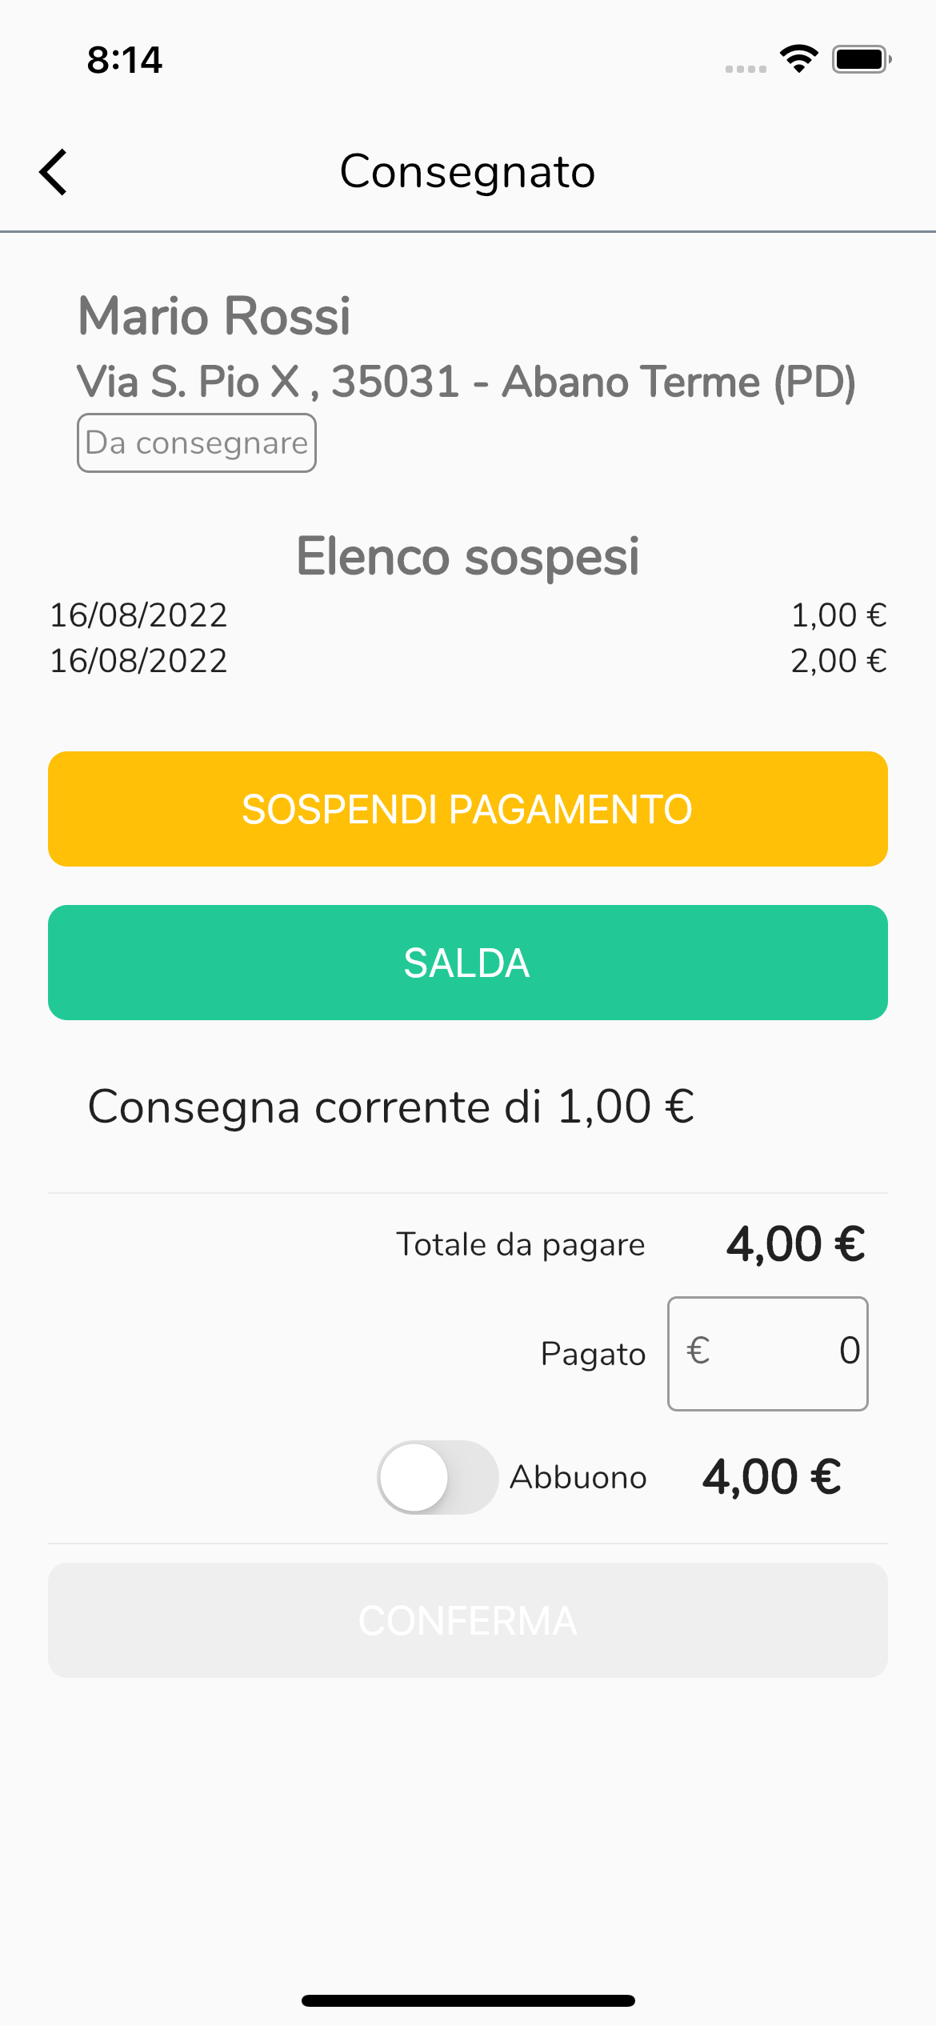Screen dimensions: 936x2026
Task: Tap the Via S. Pio X address
Action: pos(466,382)
